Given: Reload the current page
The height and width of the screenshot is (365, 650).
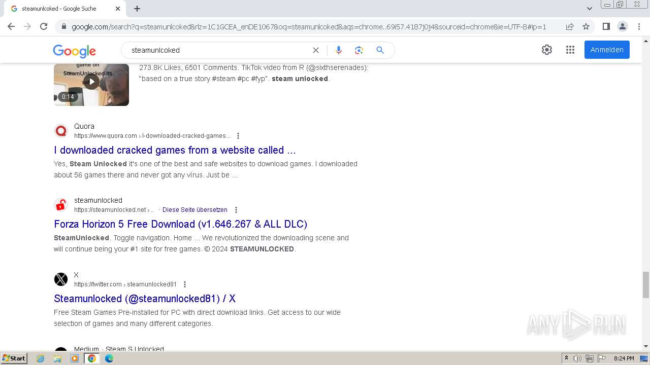Looking at the screenshot, I should [44, 26].
